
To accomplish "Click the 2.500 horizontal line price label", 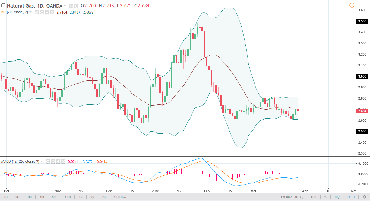I will click(x=362, y=131).
